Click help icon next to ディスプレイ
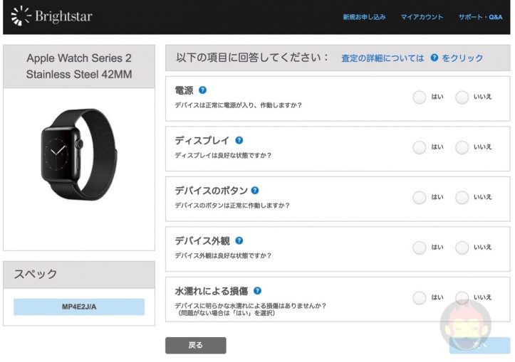The image size is (515, 362). pyautogui.click(x=239, y=140)
